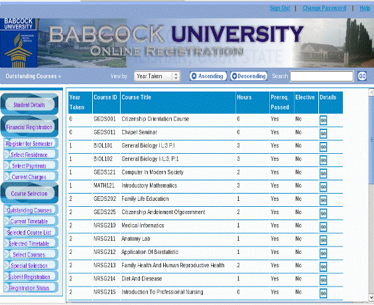Click the Hours column header
Image resolution: width=374 pixels, height=305 pixels.
pyautogui.click(x=253, y=102)
